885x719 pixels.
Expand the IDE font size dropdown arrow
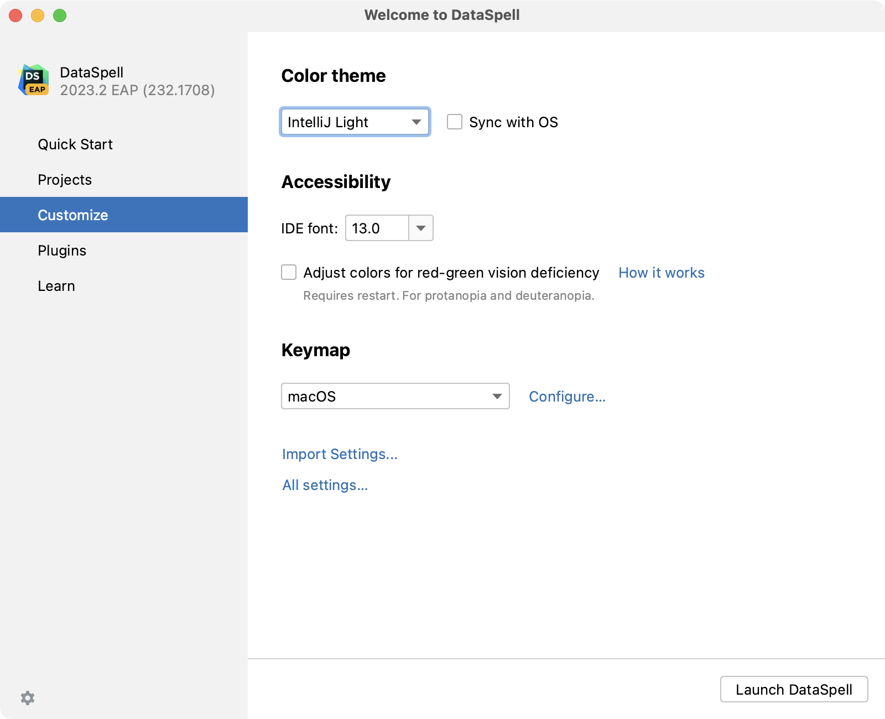(421, 228)
